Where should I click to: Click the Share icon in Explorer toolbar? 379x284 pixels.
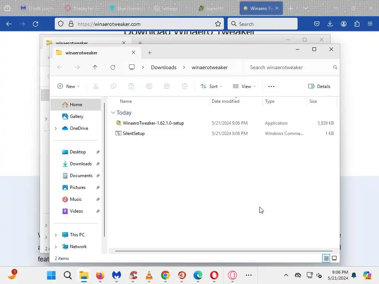pyautogui.click(x=167, y=87)
